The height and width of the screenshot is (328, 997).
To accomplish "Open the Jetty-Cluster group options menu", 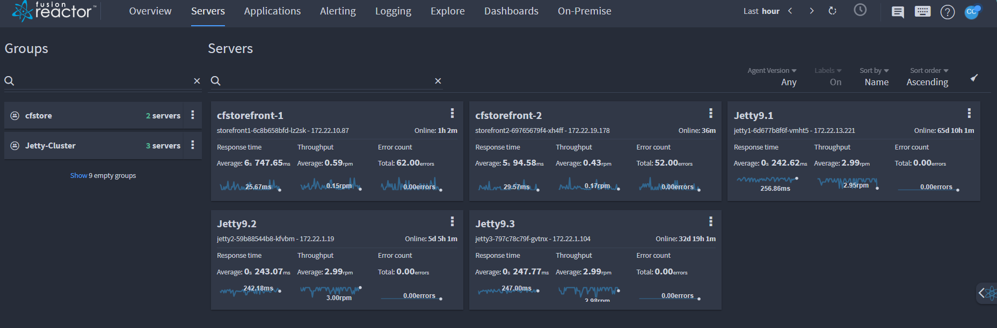I will [x=192, y=145].
